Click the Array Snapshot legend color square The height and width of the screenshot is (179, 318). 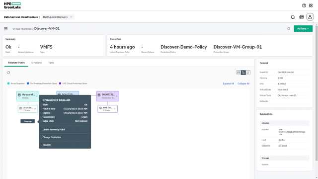pos(8,84)
